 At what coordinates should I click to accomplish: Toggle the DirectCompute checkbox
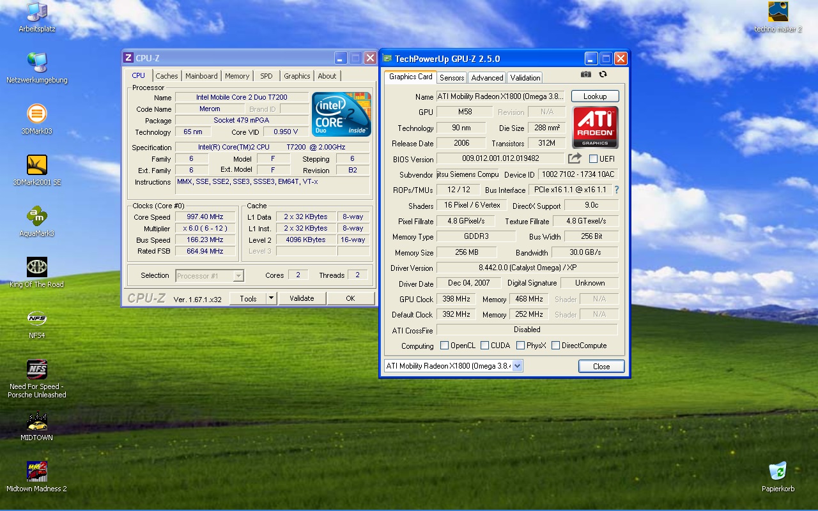[x=555, y=346]
